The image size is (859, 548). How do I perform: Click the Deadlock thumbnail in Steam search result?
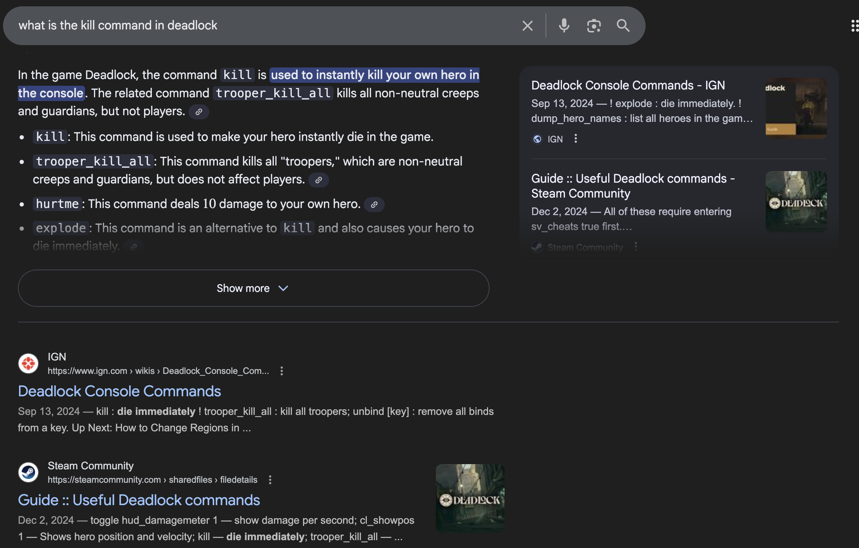470,498
